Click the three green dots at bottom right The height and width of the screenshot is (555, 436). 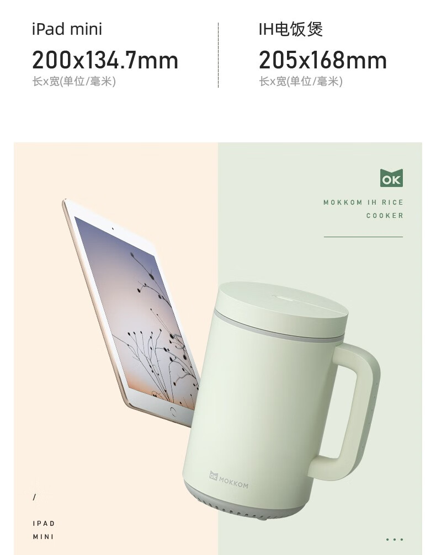[x=395, y=540]
